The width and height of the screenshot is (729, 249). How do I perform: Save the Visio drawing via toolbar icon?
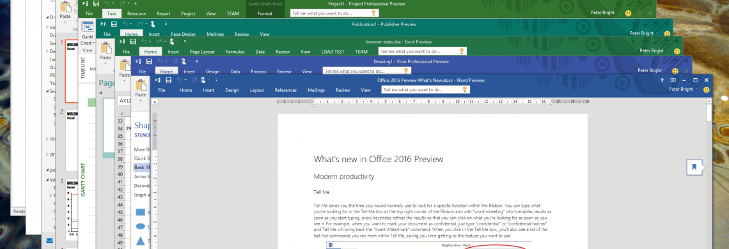point(149,61)
